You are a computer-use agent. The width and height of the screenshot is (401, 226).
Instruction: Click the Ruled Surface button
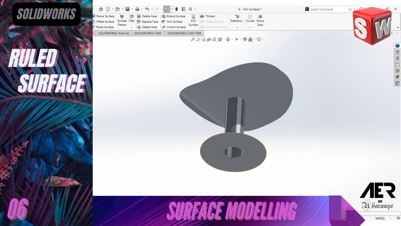(x=103, y=27)
